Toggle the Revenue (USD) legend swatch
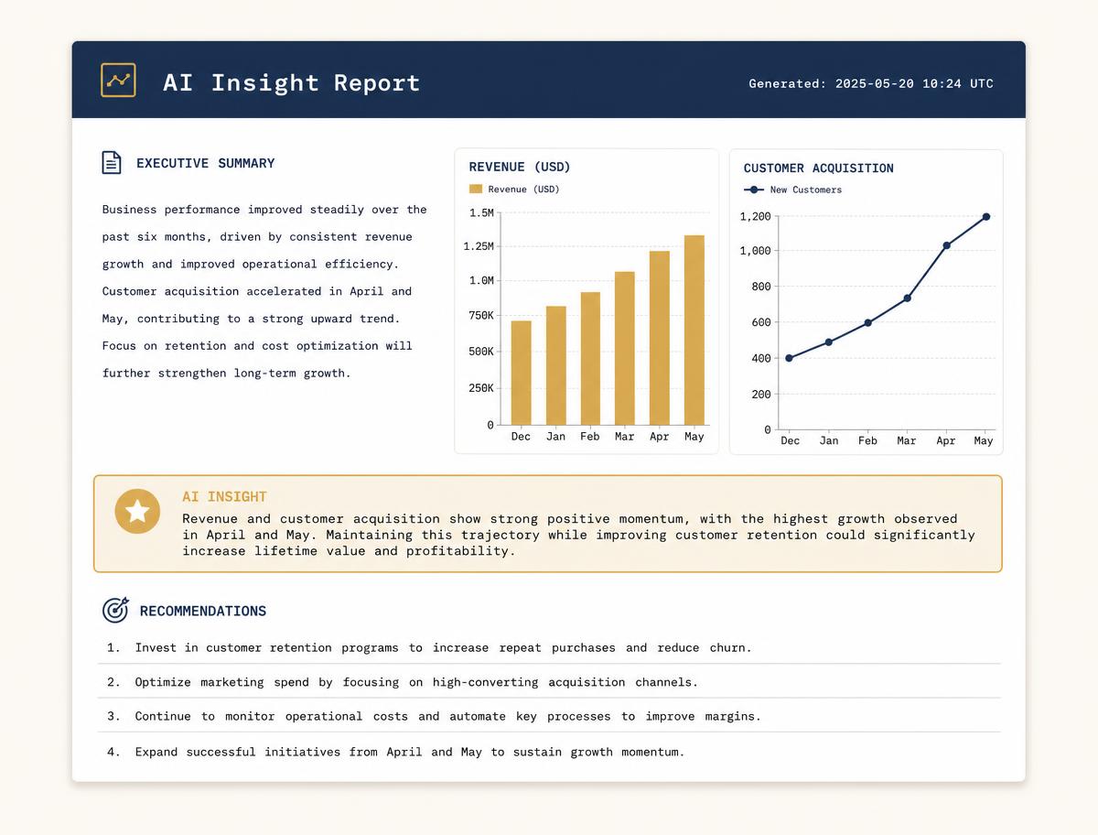Viewport: 1098px width, 835px height. click(476, 189)
